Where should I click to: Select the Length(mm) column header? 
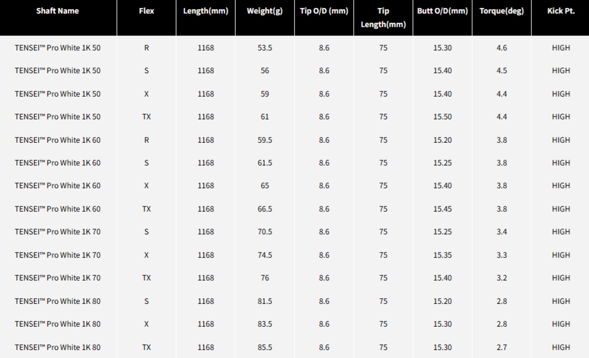pos(205,11)
